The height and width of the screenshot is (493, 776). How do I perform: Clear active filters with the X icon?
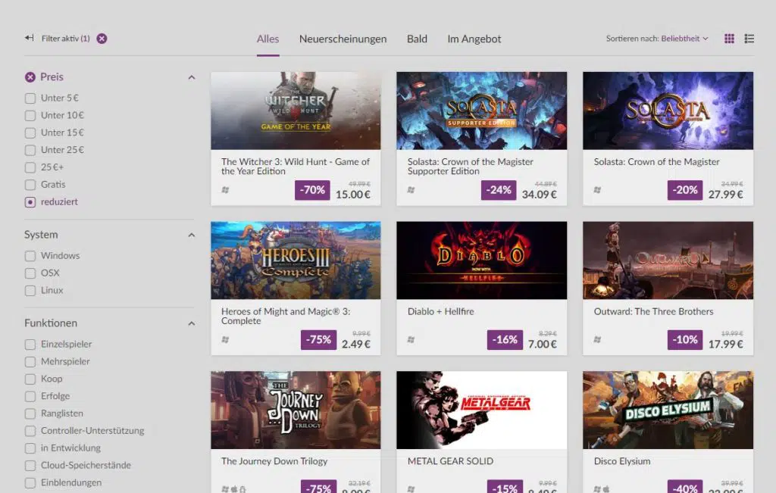tap(102, 39)
